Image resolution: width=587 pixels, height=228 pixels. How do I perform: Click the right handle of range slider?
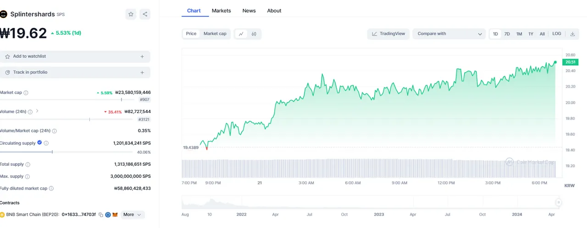pos(558,202)
